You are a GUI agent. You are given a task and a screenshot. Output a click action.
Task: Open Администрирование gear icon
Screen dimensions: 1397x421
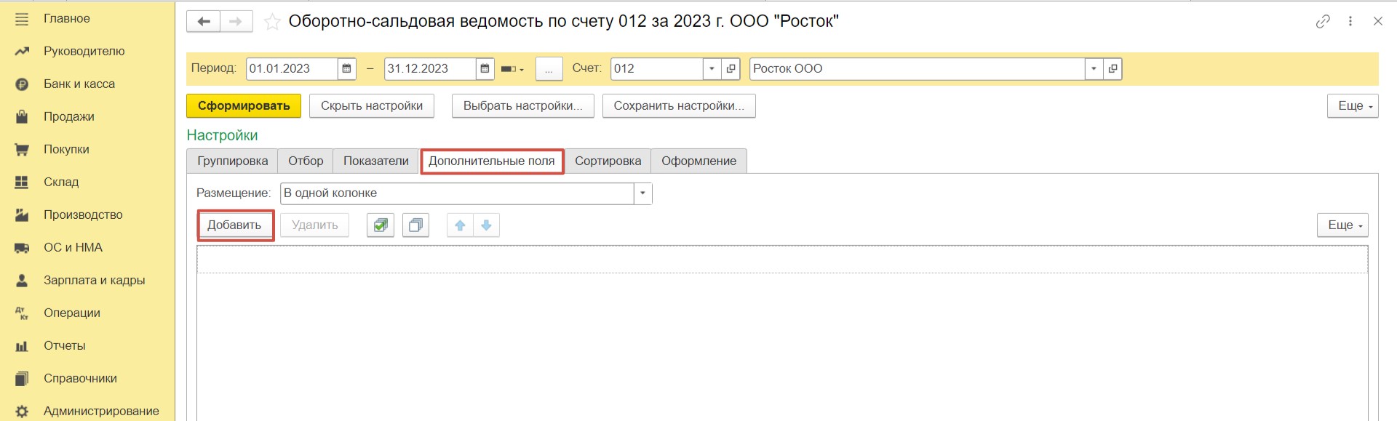(x=22, y=412)
